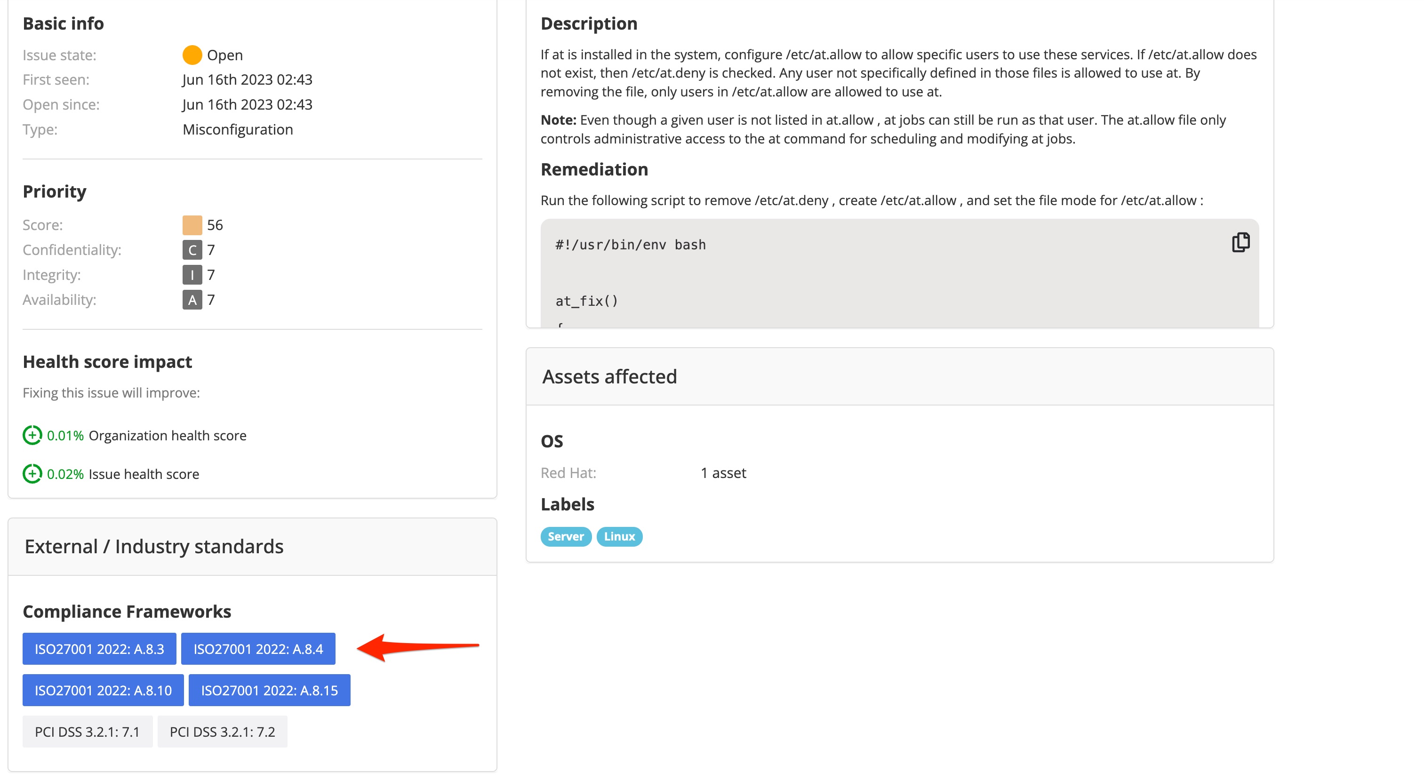This screenshot has width=1424, height=780.
Task: Open the ISO27001 2022: A.8.3 framework
Action: point(99,648)
